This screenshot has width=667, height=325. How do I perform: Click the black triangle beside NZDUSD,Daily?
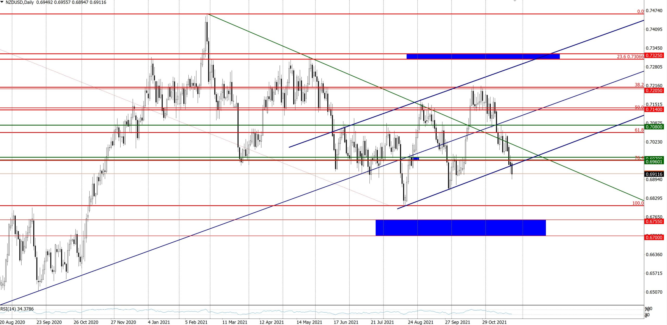tap(2, 2)
